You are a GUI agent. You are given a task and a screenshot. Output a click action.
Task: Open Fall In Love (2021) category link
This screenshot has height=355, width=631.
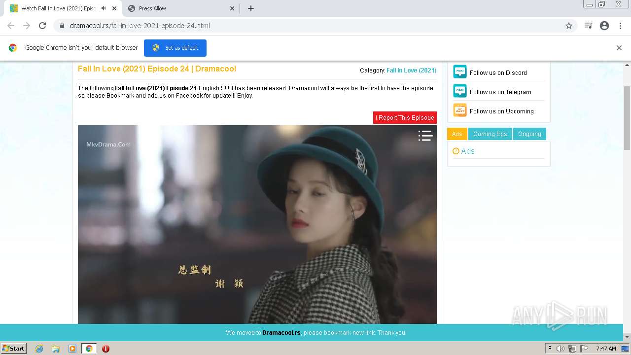pyautogui.click(x=411, y=71)
